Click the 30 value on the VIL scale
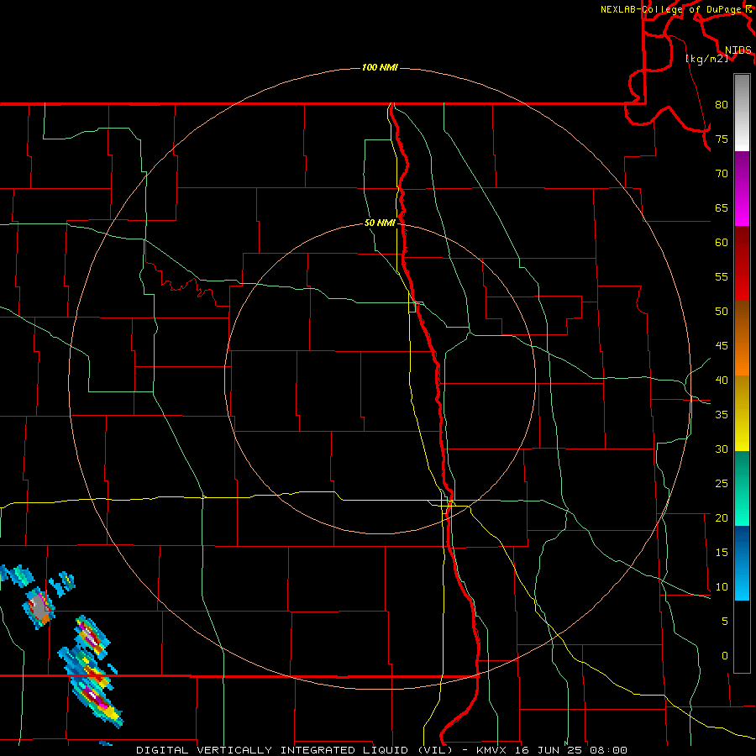The image size is (756, 756). (x=722, y=449)
